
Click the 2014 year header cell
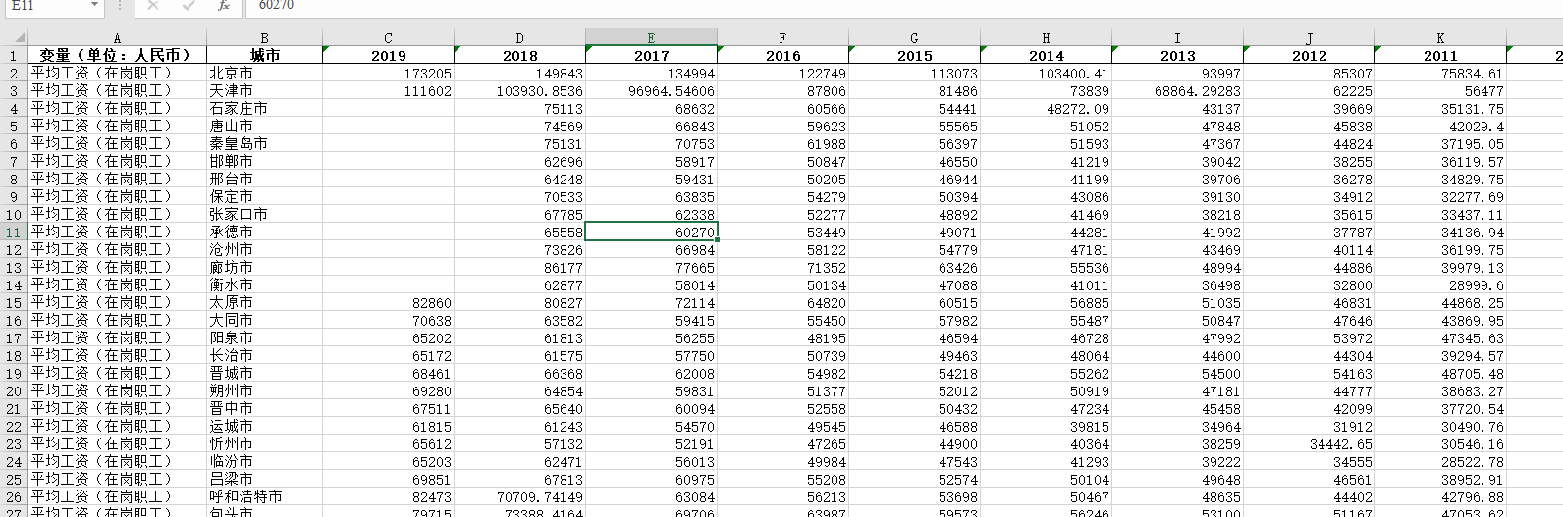pyautogui.click(x=1046, y=55)
